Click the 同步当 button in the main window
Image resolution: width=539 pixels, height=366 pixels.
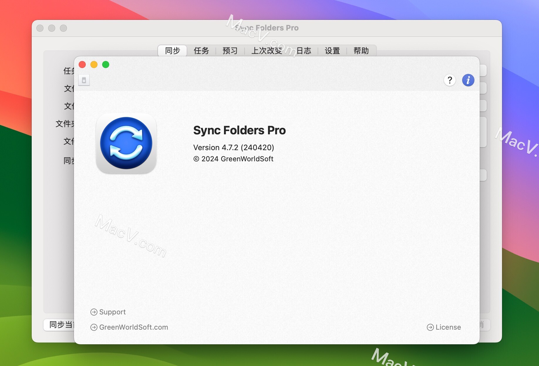coord(59,325)
